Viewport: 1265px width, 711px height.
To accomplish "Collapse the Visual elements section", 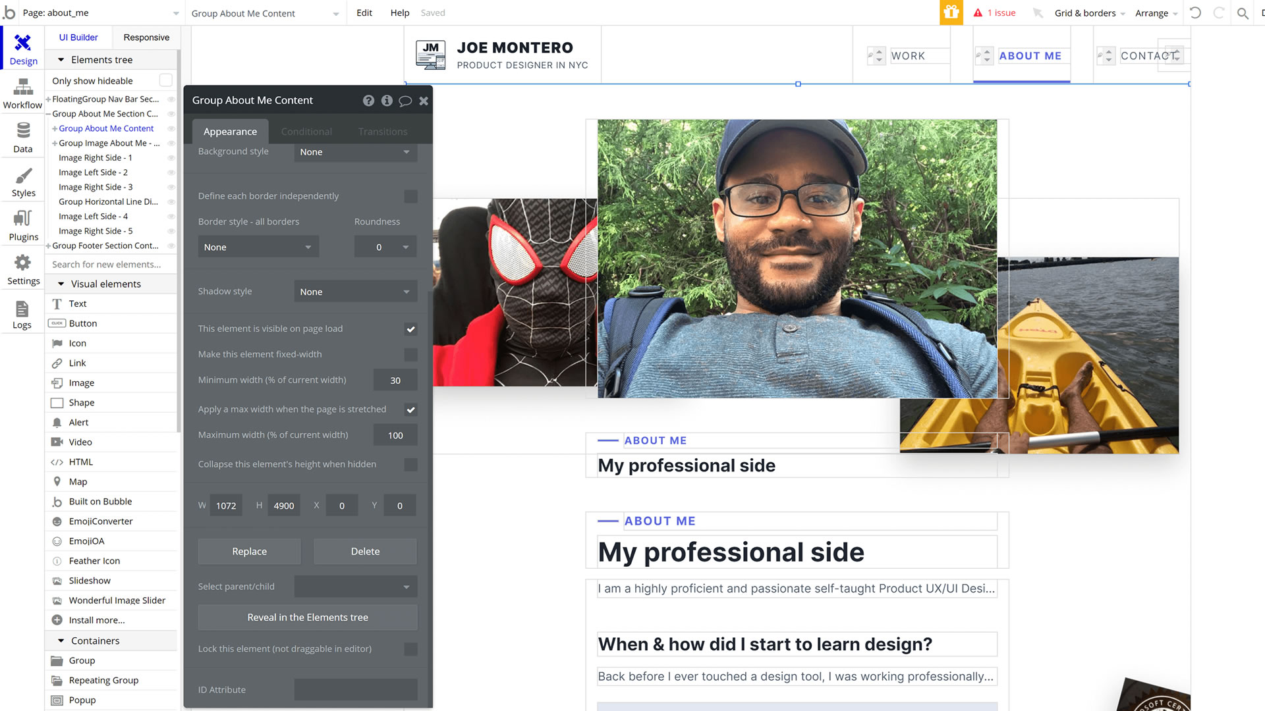I will (x=61, y=284).
